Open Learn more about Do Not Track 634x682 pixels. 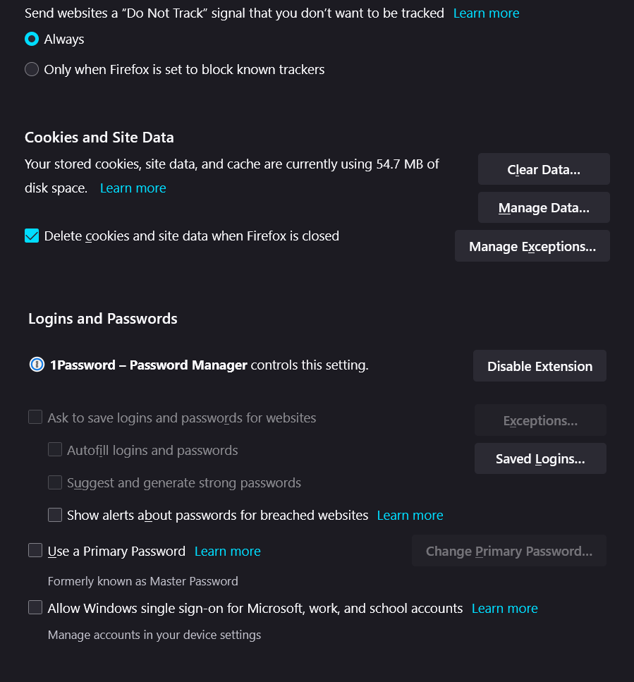pyautogui.click(x=486, y=13)
